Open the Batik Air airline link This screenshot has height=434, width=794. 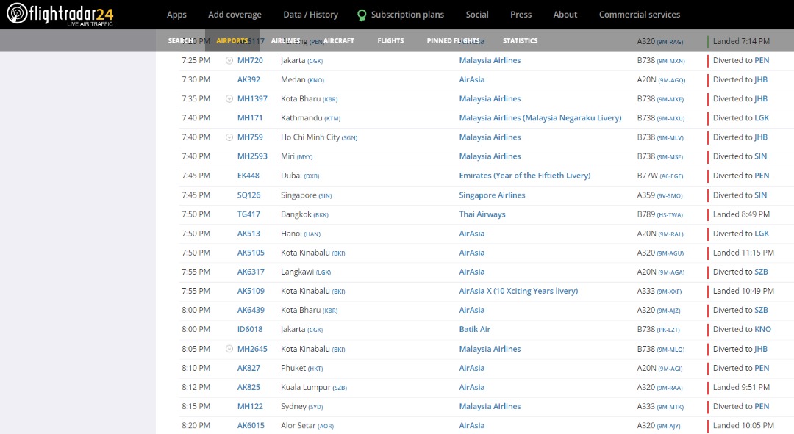click(474, 329)
